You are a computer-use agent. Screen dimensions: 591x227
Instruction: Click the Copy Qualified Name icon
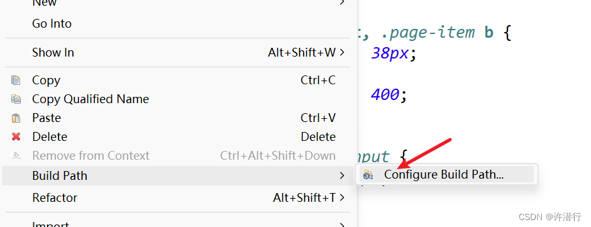tap(16, 99)
